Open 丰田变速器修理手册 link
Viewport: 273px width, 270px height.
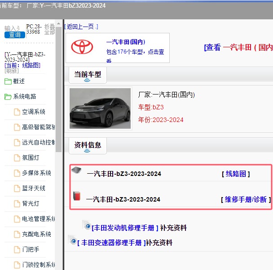[111, 243]
